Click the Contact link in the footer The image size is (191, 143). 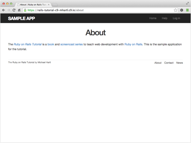pyautogui.click(x=169, y=63)
